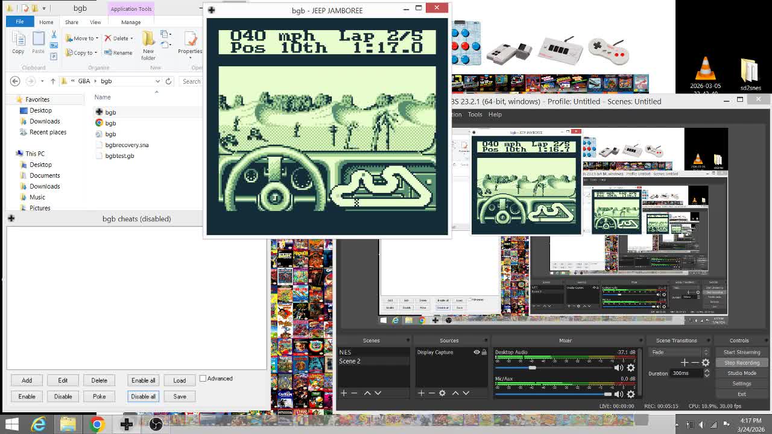The width and height of the screenshot is (772, 434).
Task: Toggle the lock on Display Capture source
Action: pos(484,352)
